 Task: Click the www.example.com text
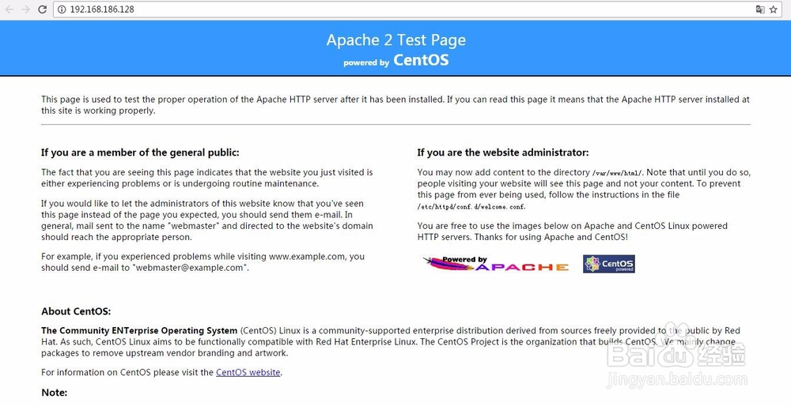coord(307,257)
